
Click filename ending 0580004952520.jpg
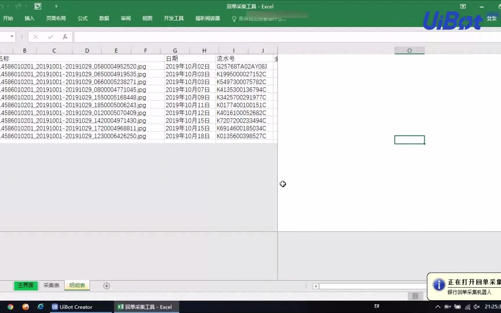point(73,66)
